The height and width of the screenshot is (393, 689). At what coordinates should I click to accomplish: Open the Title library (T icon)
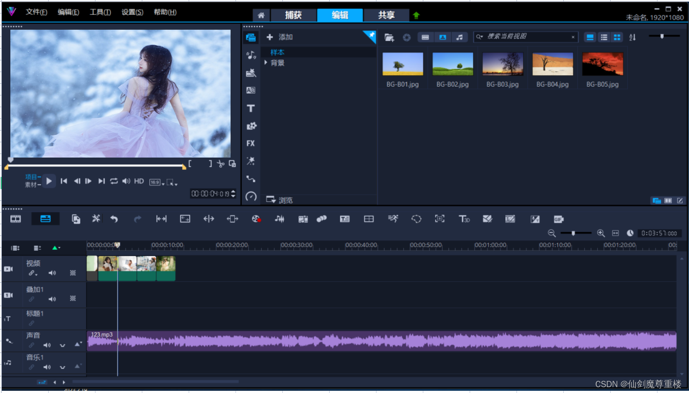pos(251,108)
